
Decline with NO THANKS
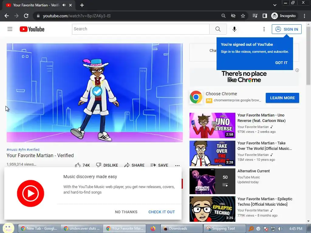click(x=126, y=212)
